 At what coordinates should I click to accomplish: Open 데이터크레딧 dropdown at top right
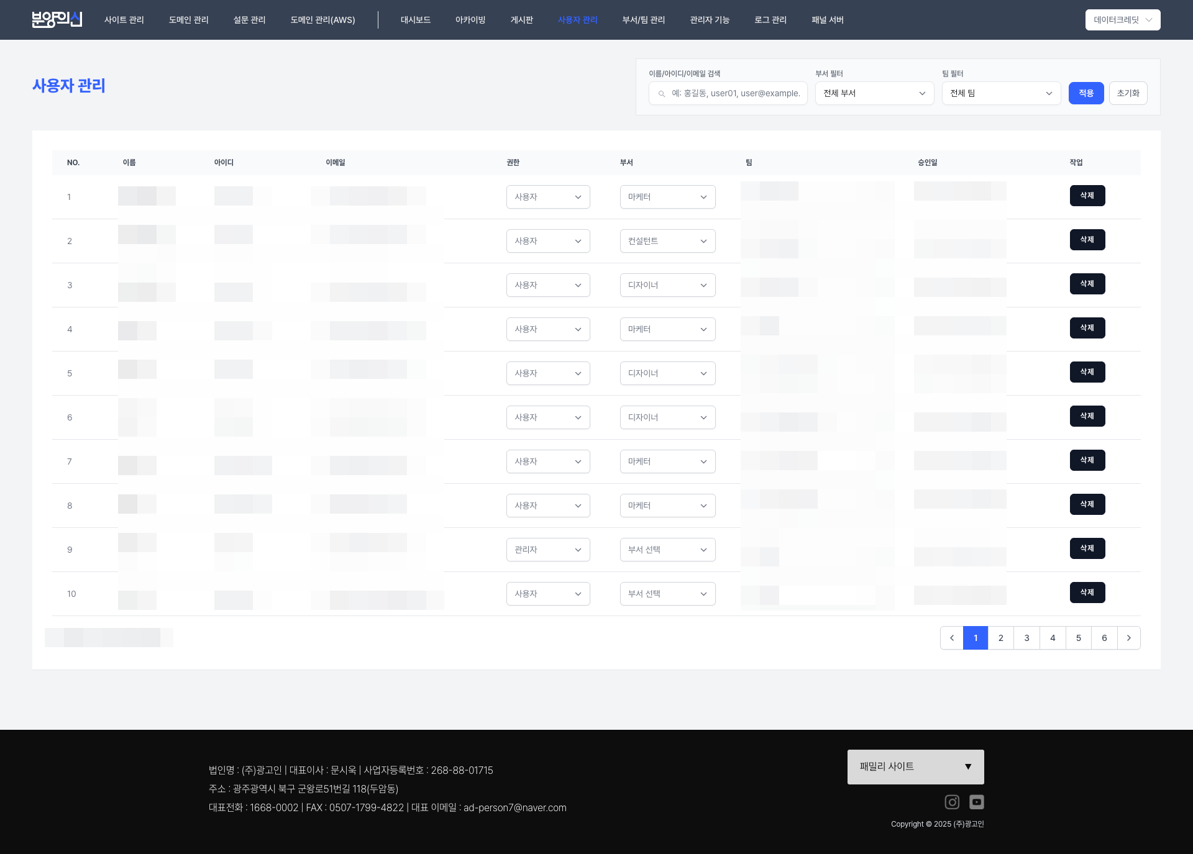(x=1122, y=20)
